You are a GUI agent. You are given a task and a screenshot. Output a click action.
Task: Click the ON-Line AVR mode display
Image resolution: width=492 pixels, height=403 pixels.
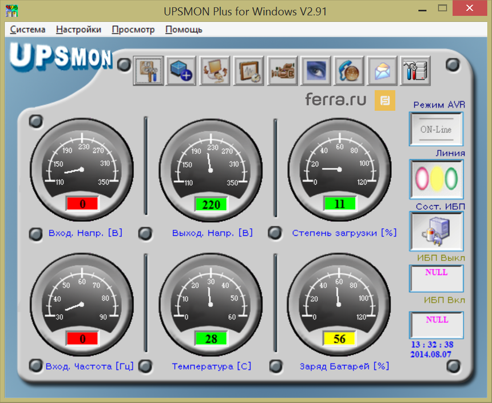coord(436,129)
